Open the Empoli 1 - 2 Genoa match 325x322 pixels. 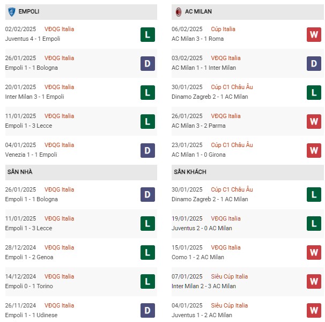(x=29, y=257)
